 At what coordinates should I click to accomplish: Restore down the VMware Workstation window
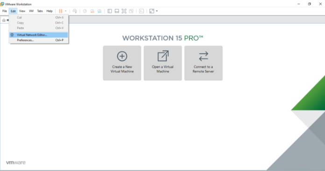[x=310, y=4]
